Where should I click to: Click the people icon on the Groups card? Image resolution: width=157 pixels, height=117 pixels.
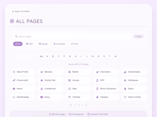[x=69, y=80]
